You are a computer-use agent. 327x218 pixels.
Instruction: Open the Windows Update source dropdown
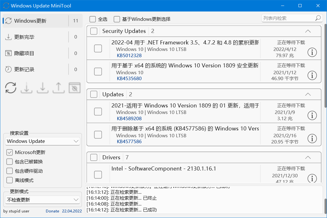click(x=43, y=141)
